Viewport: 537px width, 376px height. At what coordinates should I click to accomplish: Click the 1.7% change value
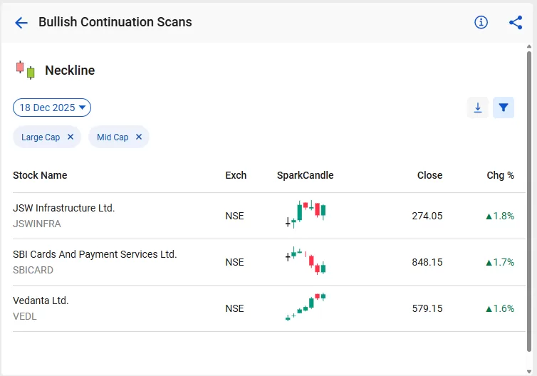pos(500,262)
